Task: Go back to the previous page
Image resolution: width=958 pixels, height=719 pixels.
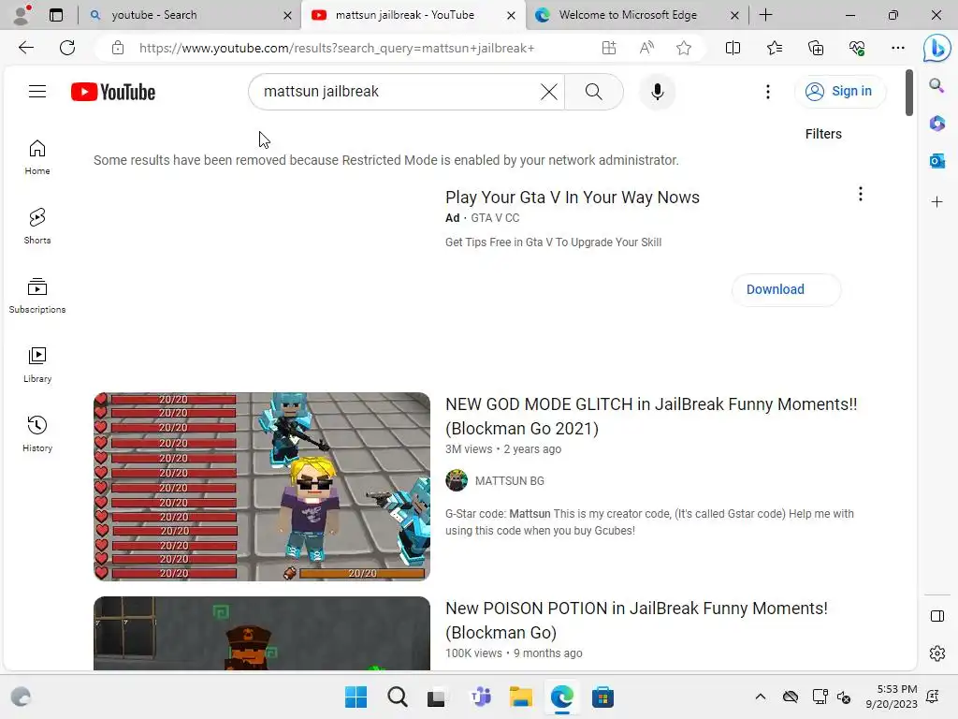Action: (26, 48)
